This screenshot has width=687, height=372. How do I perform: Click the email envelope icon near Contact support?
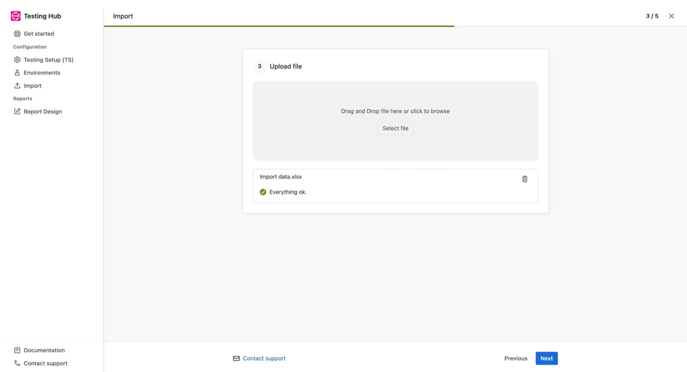coord(236,358)
